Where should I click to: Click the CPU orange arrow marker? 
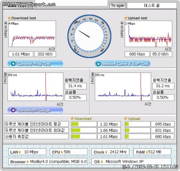point(62,152)
